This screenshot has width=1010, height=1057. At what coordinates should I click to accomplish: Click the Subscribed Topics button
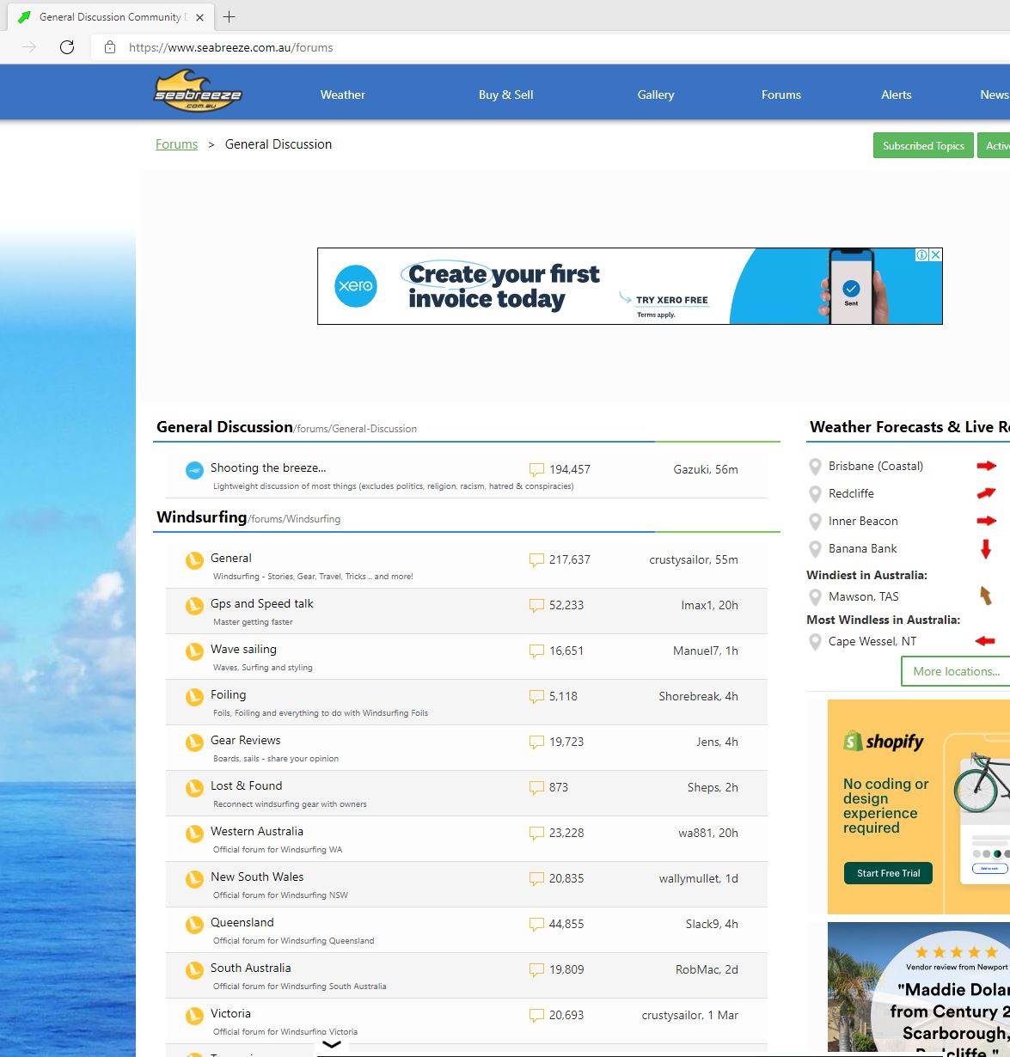click(923, 146)
